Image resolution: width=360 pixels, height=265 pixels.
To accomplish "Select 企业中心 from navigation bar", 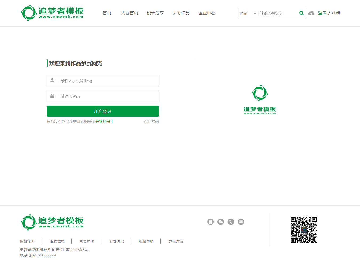I will [x=207, y=13].
